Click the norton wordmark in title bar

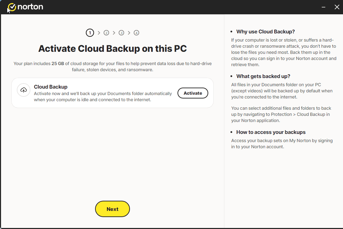coord(30,7)
